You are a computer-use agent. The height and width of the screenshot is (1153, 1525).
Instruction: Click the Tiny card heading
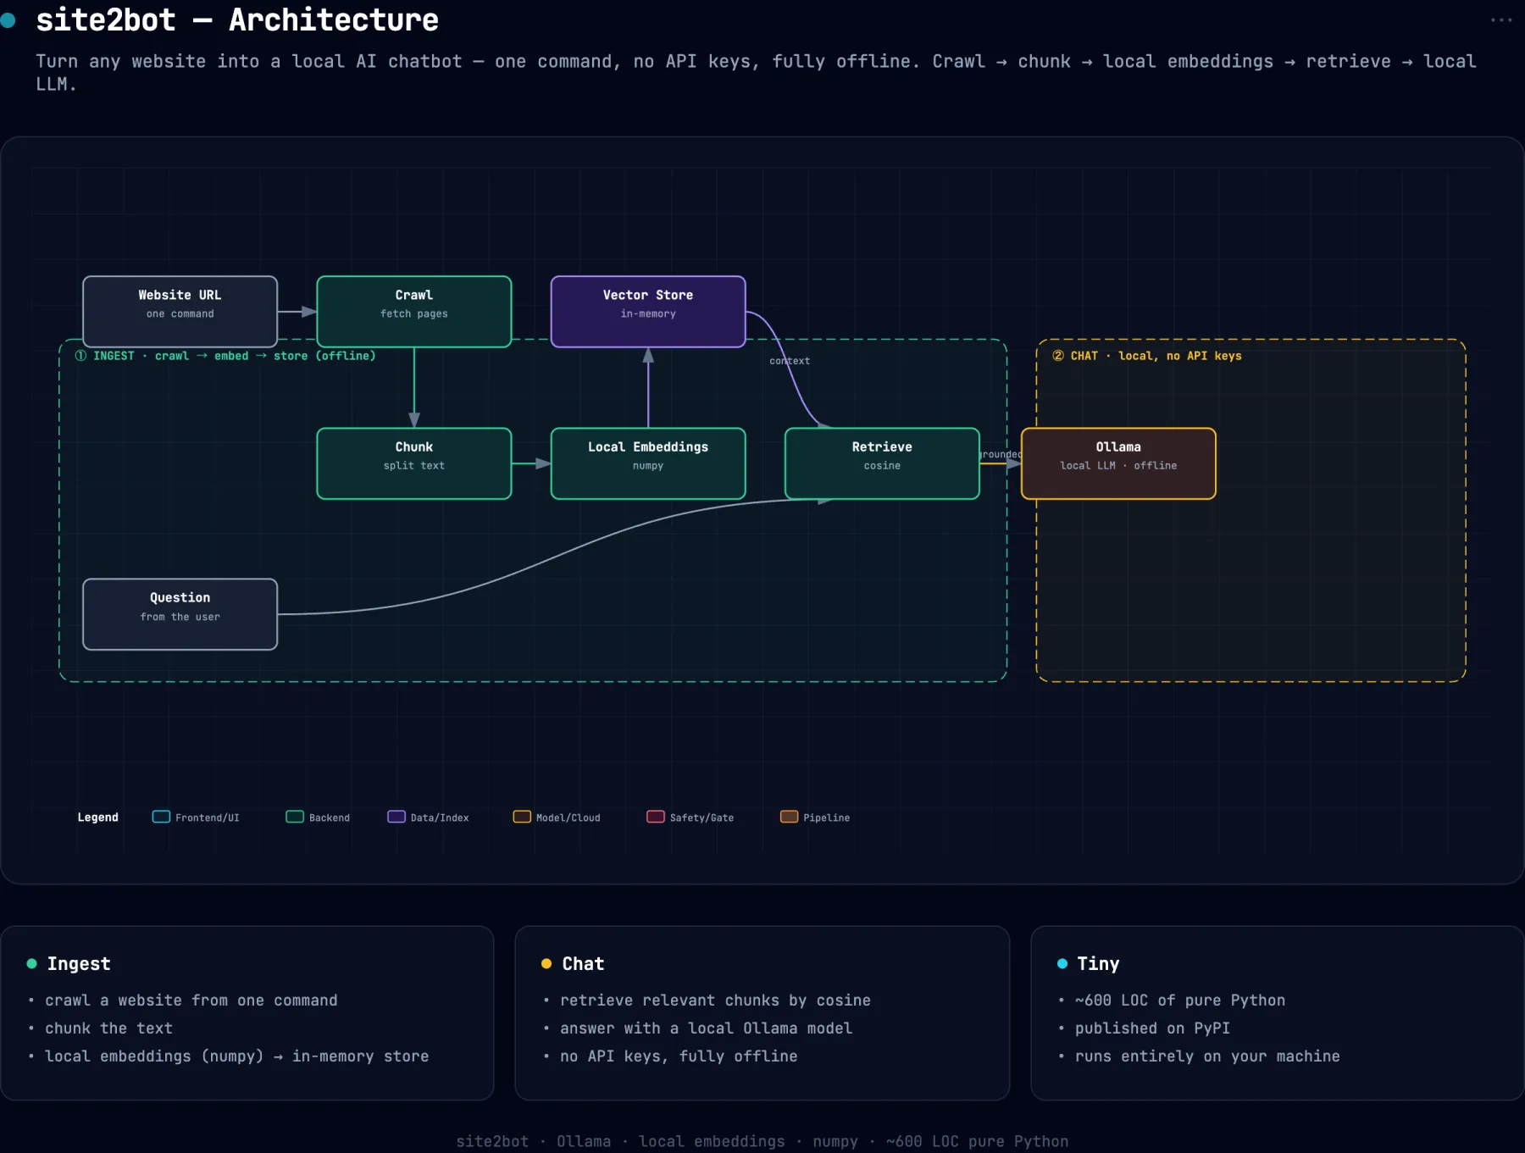pos(1098,964)
